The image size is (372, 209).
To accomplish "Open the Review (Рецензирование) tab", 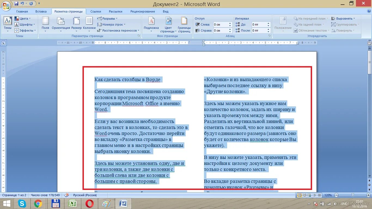I will coord(143,11).
